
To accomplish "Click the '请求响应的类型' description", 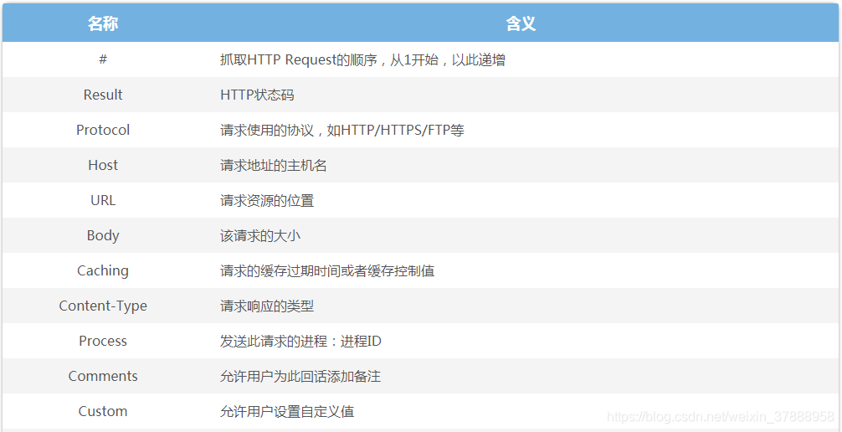I will pos(267,306).
